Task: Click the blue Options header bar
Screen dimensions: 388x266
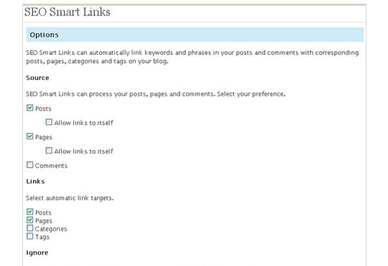Action: [195, 35]
